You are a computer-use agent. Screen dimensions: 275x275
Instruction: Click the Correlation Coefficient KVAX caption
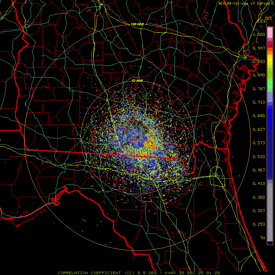click(139, 273)
